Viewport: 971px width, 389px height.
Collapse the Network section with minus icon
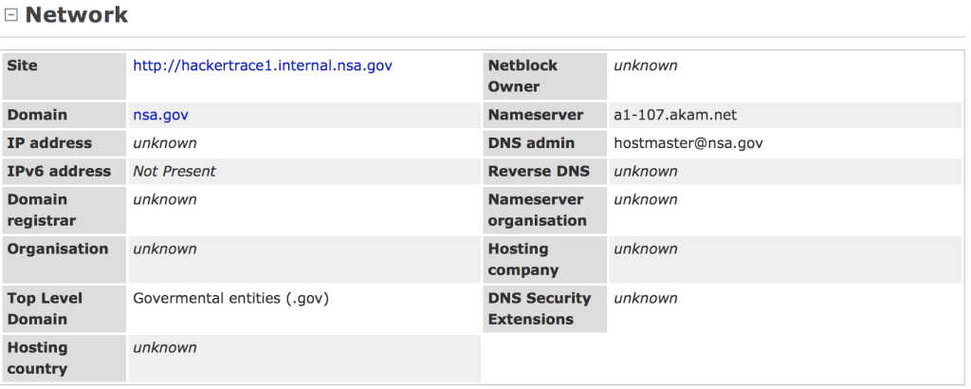point(10,15)
